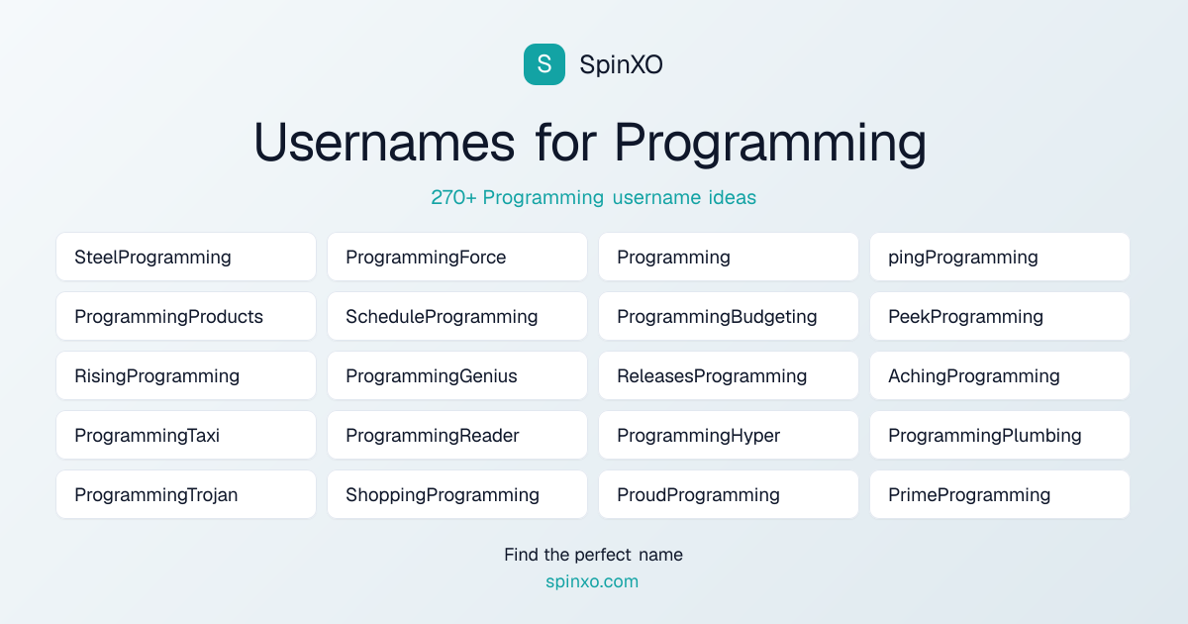Click the 270+ Programming username ideas subtitle
Screen dimensions: 1188x624
click(593, 197)
